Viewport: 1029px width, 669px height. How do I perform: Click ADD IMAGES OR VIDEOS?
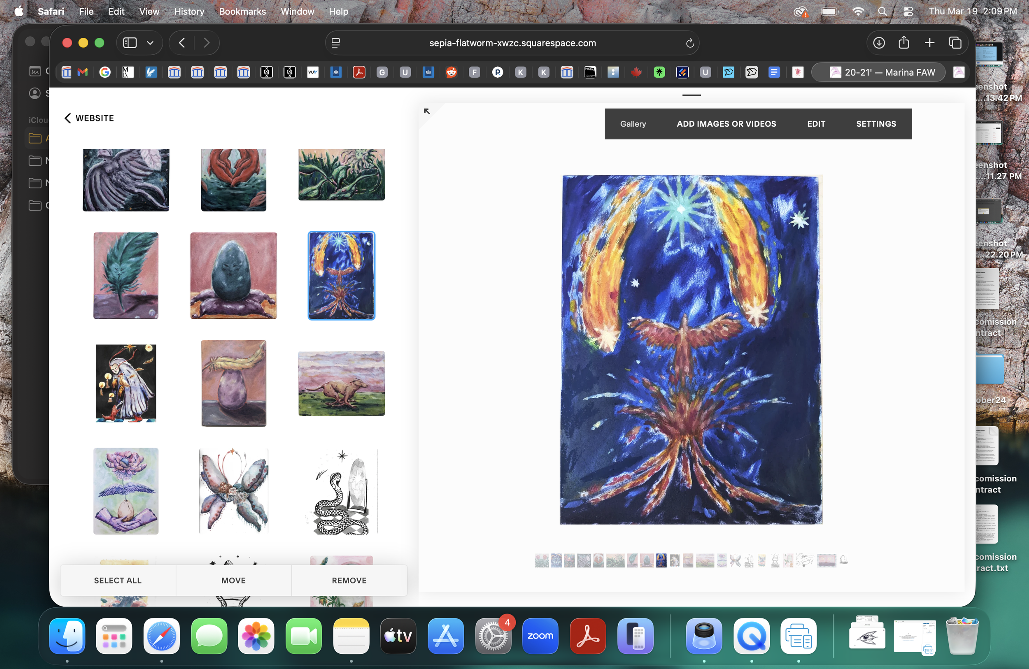coord(726,123)
